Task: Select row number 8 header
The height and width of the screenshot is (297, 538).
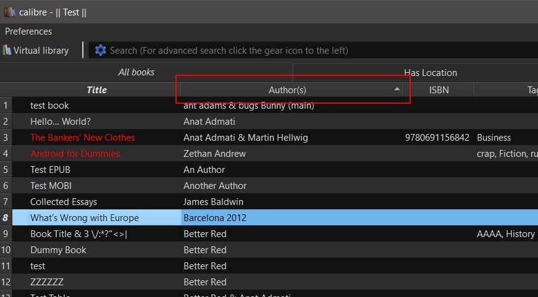Action: [x=6, y=218]
